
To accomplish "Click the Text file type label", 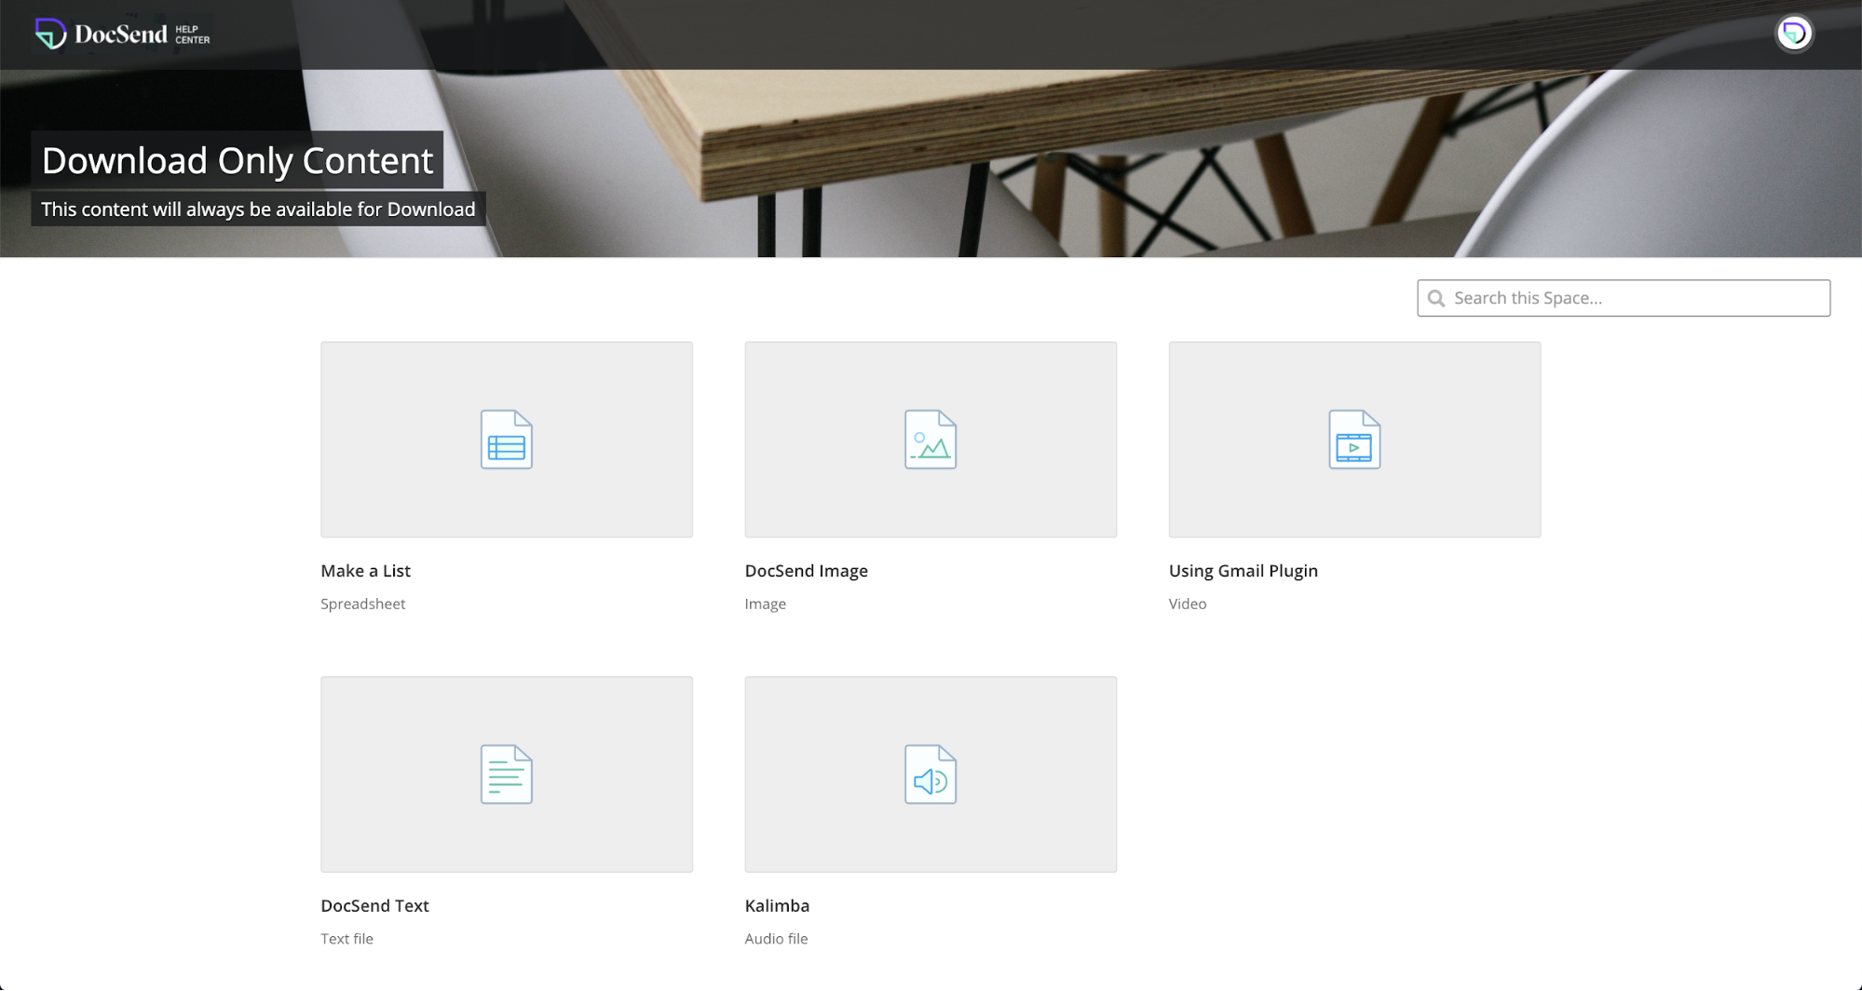I will (x=347, y=939).
